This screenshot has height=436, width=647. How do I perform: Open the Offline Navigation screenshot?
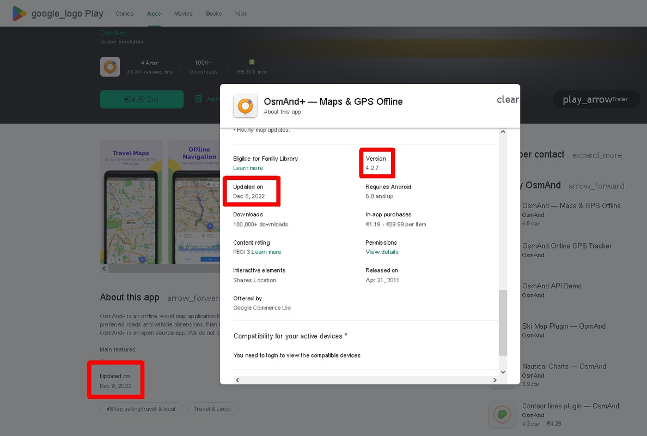tap(194, 202)
